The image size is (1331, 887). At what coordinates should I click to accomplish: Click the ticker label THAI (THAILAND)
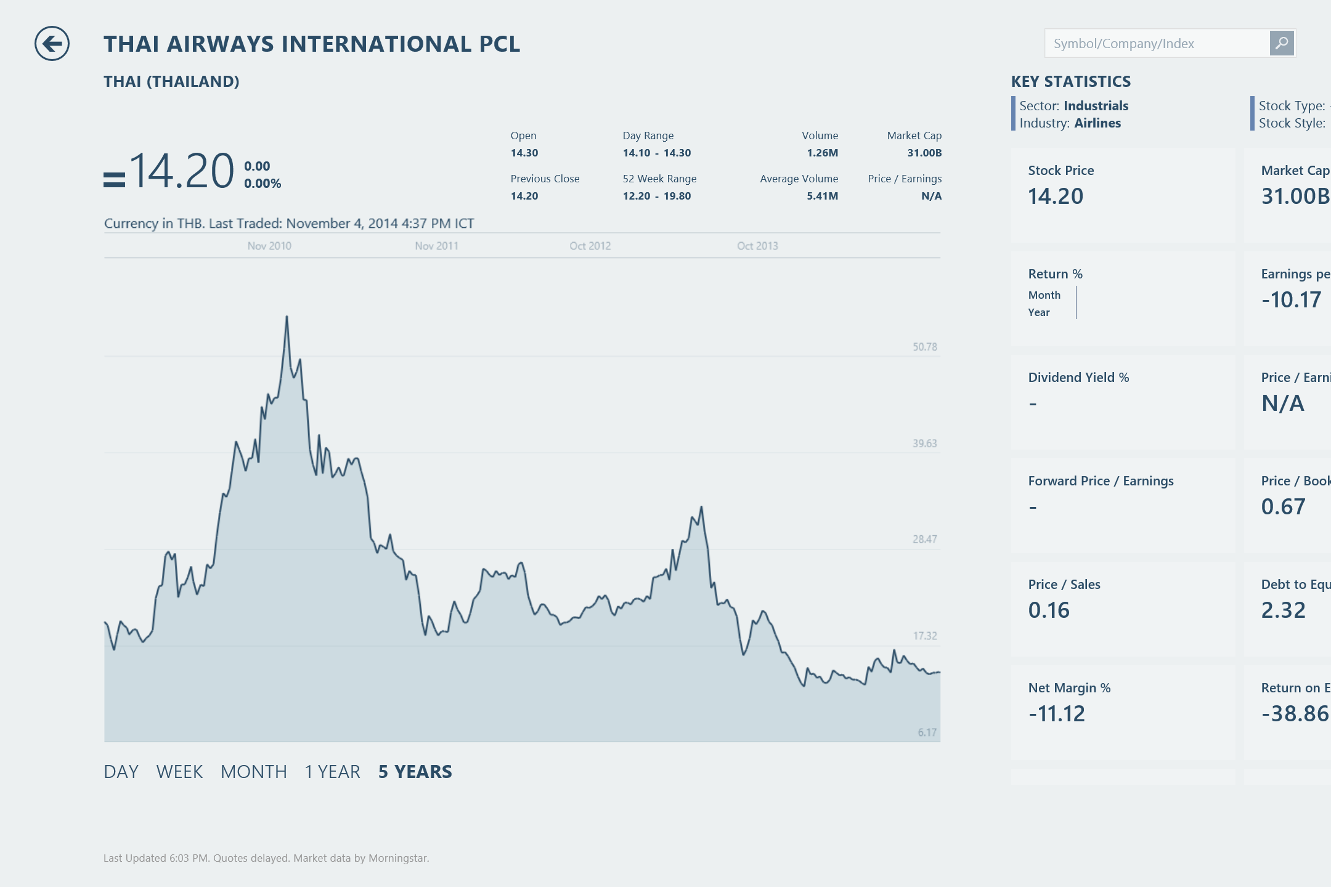171,81
